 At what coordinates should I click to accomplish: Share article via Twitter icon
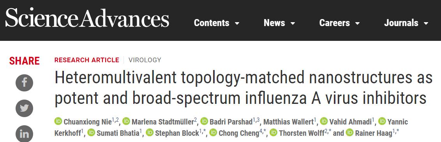[25, 108]
